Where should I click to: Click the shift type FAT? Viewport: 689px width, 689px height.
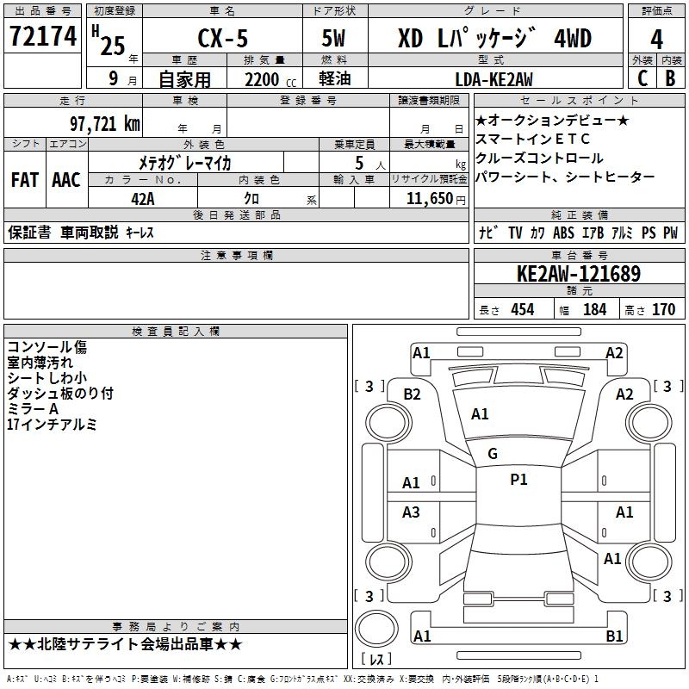click(25, 180)
